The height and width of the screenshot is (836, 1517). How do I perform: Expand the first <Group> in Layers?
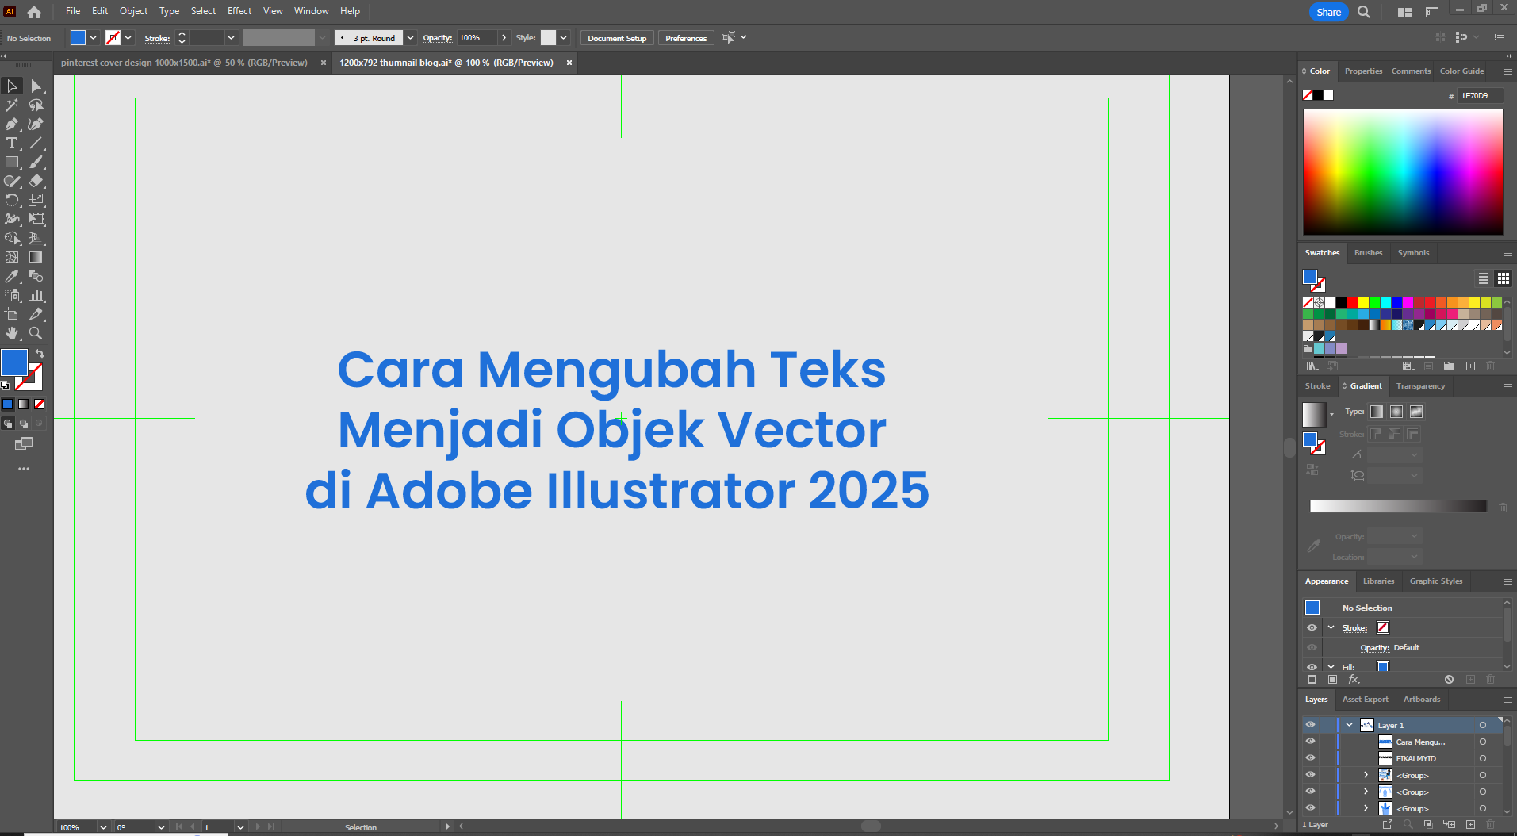1366,775
